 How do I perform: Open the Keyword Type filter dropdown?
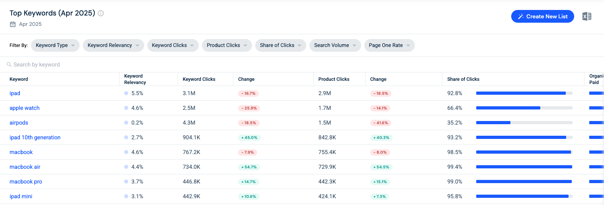pyautogui.click(x=55, y=45)
